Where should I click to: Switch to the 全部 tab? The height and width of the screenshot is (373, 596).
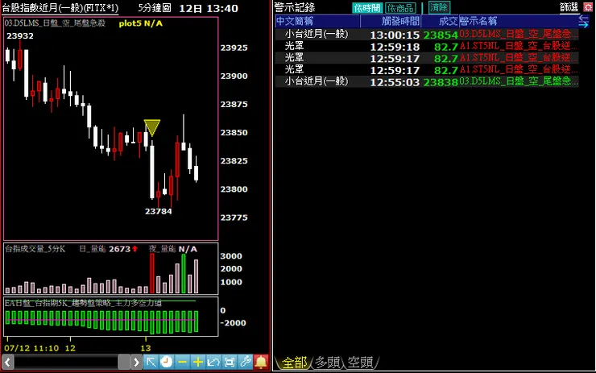tap(295, 363)
